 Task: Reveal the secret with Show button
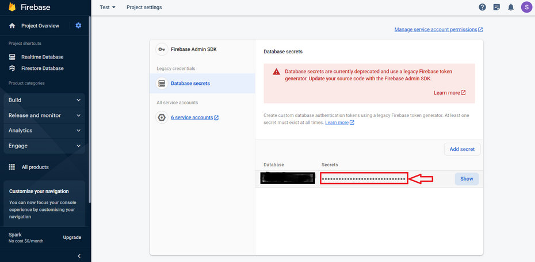click(x=467, y=179)
